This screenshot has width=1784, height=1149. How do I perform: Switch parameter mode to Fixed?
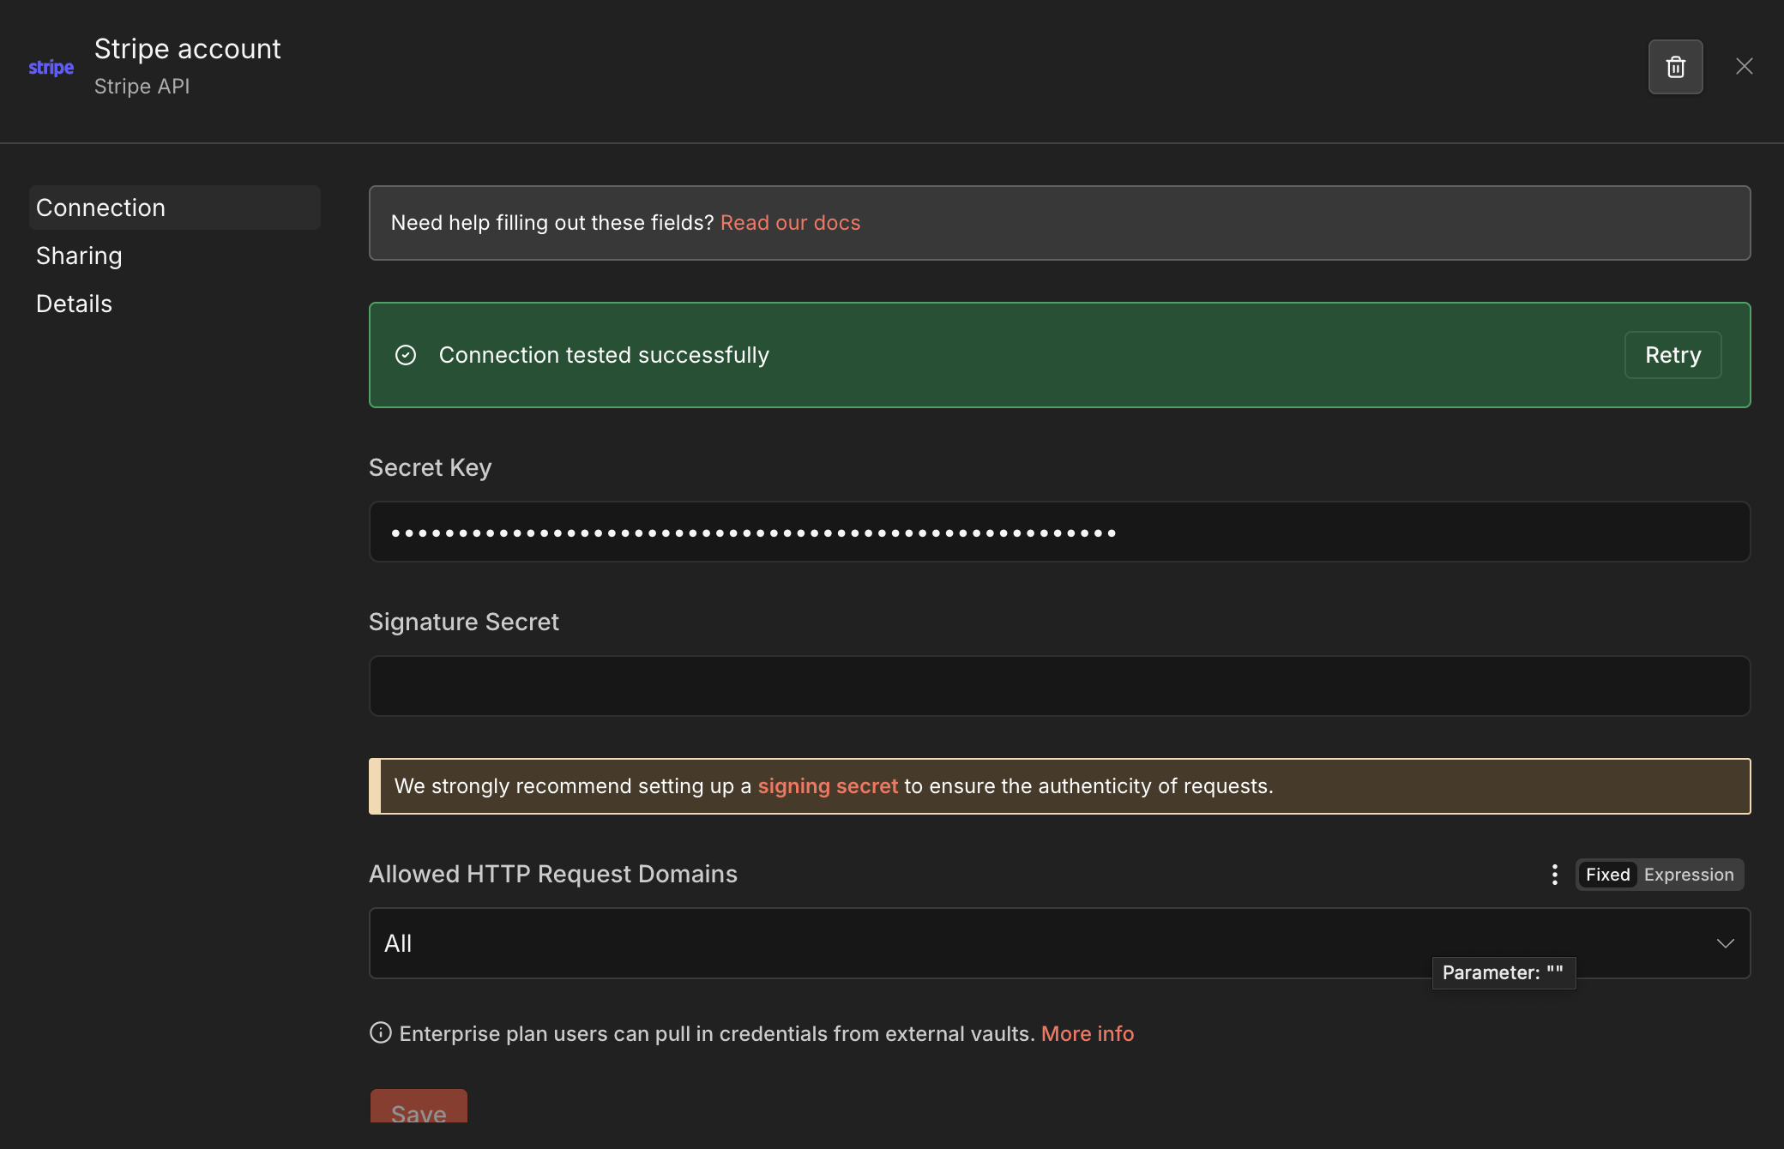[x=1607, y=875]
